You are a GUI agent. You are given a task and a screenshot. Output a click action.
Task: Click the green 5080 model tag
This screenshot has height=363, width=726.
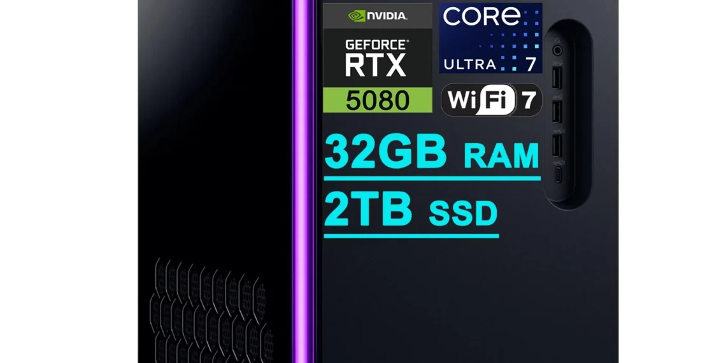378,99
